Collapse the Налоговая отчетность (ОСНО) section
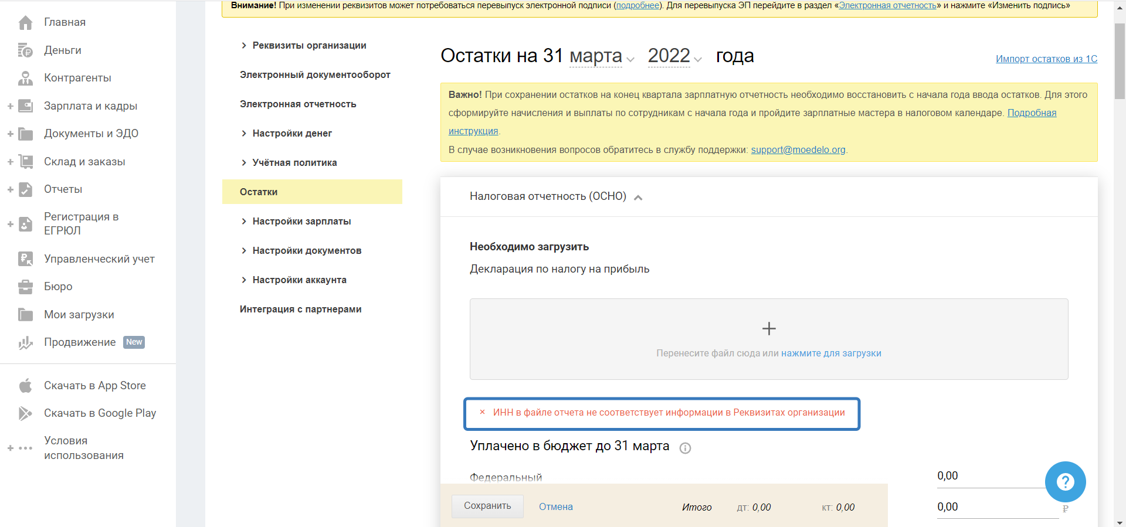The height and width of the screenshot is (527, 1126). click(x=638, y=198)
